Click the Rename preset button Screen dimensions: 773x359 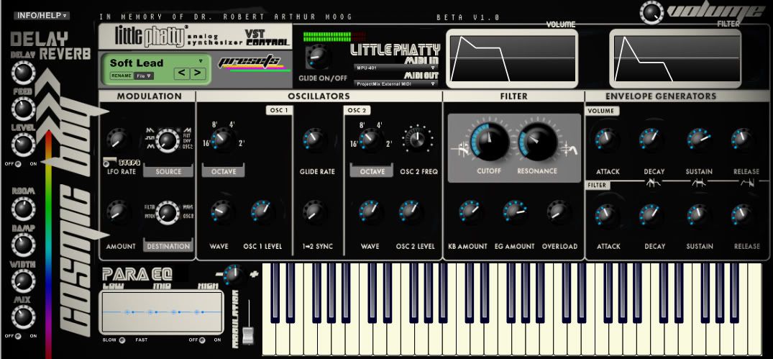click(x=122, y=76)
